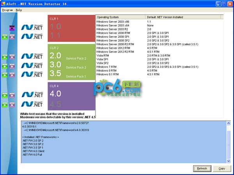Click the purple download icon for .NET 3.5
This screenshot has height=175, width=234.
point(12,75)
